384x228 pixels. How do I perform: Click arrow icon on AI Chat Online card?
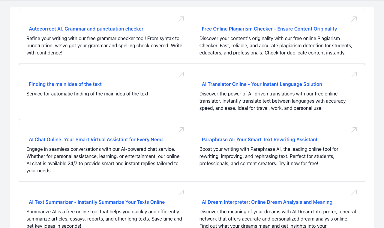click(181, 130)
